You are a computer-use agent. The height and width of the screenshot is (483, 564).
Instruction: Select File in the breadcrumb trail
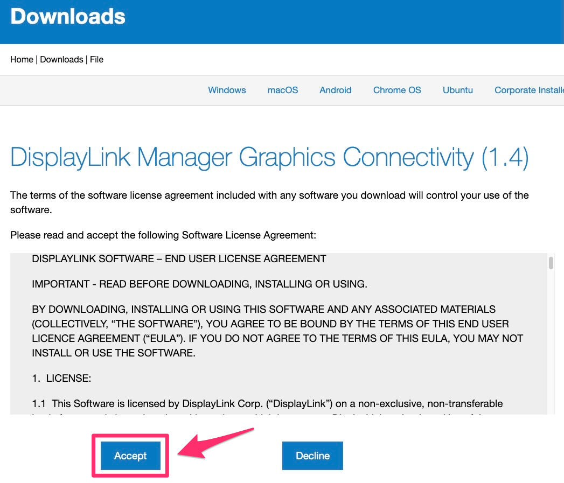[x=96, y=59]
